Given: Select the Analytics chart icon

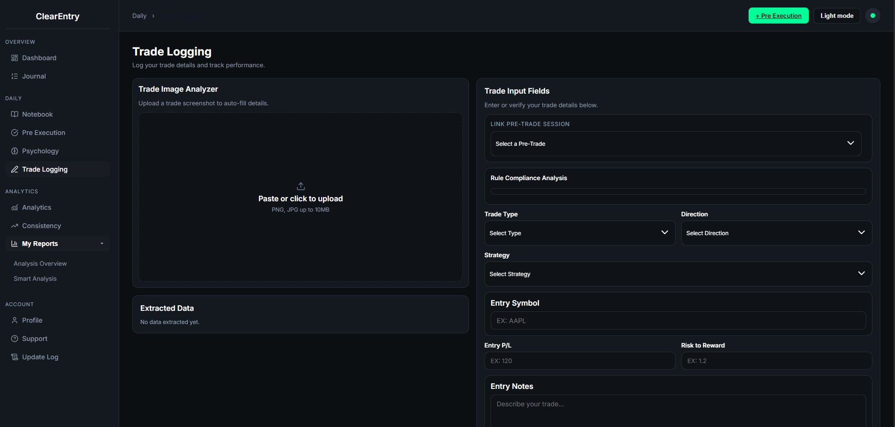Looking at the screenshot, I should point(15,207).
